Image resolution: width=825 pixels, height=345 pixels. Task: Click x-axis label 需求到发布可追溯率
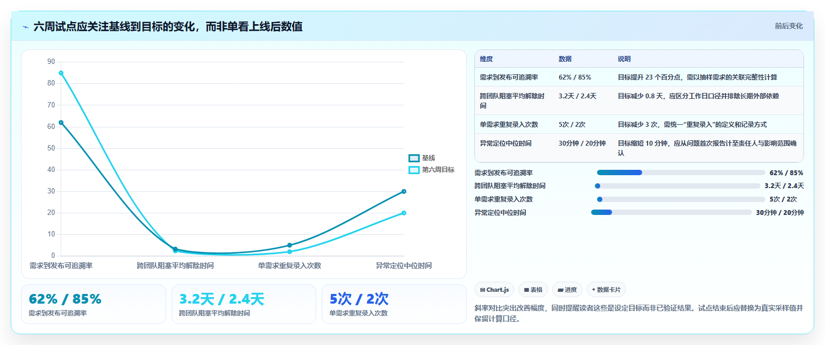pos(61,265)
